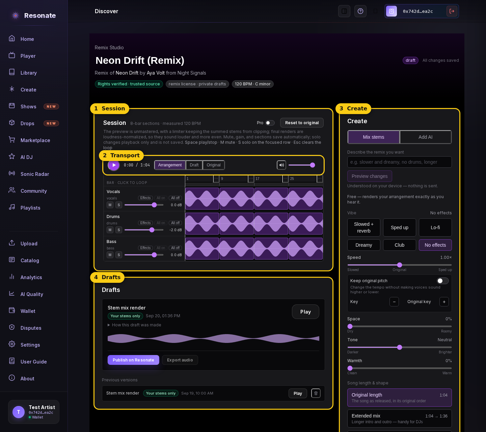
Task: Open the User Guide
Action: click(34, 361)
